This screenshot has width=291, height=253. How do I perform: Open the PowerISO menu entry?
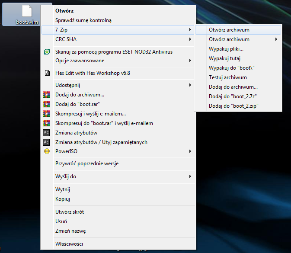point(118,151)
